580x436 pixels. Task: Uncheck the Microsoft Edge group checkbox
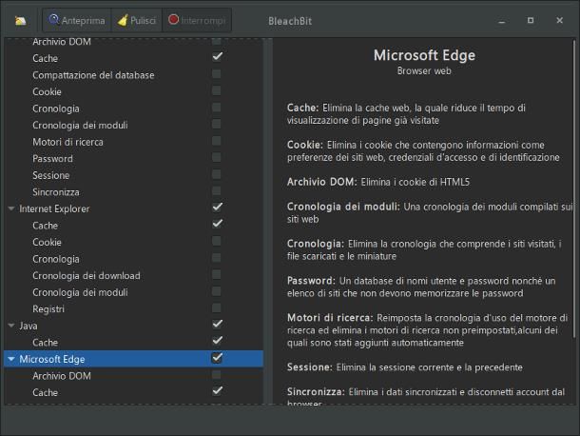coord(217,358)
